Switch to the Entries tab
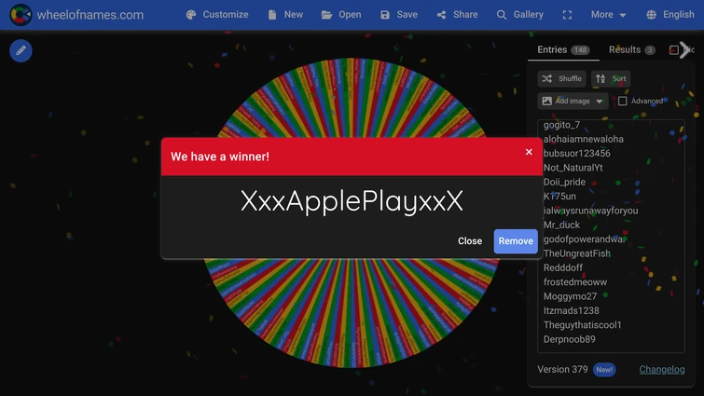 coord(563,49)
